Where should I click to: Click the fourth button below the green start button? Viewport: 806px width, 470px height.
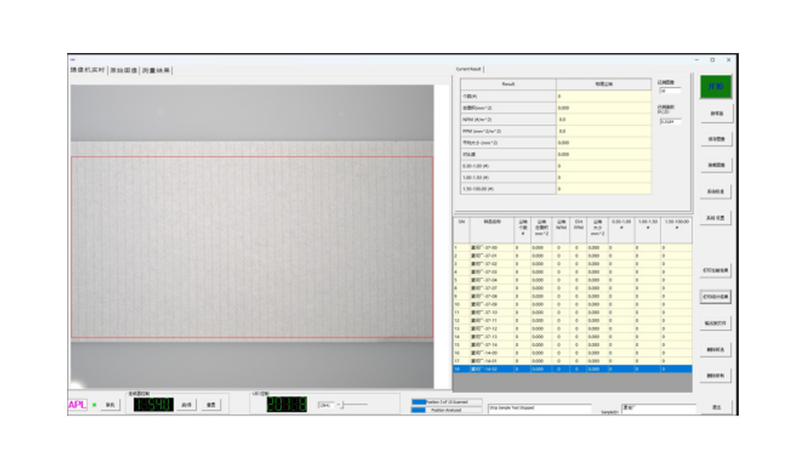(x=716, y=191)
